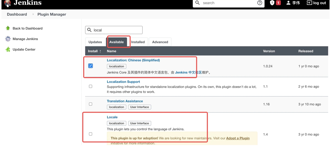This screenshot has width=336, height=155.
Task: Open the security warning shield alert
Action: pos(272,3)
